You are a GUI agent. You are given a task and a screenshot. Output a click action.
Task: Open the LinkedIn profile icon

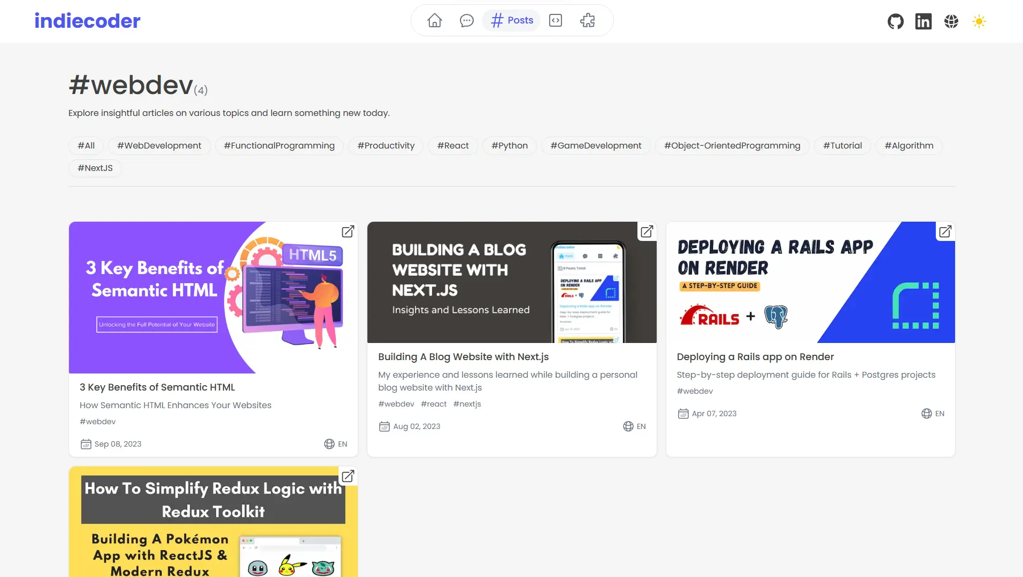(923, 21)
